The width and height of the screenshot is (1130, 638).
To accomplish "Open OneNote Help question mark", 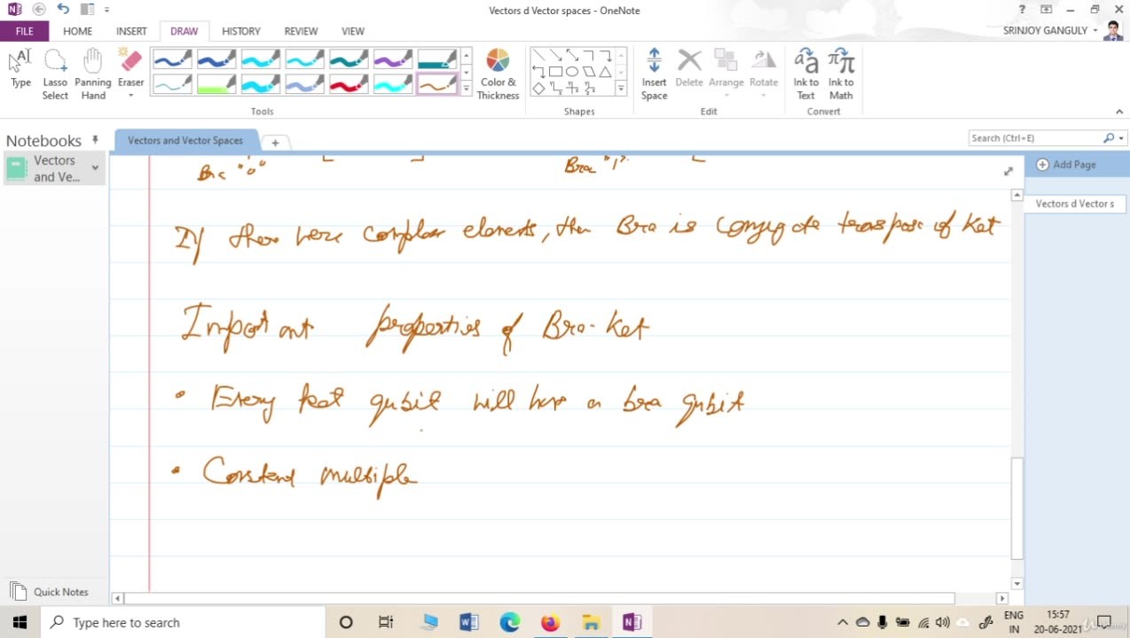I will (1022, 10).
